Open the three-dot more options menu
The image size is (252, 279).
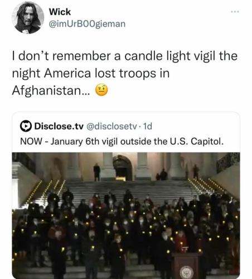pyautogui.click(x=235, y=12)
